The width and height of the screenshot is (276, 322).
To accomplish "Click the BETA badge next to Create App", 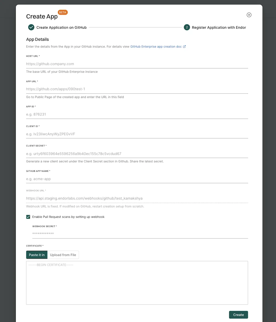I will pos(63,12).
